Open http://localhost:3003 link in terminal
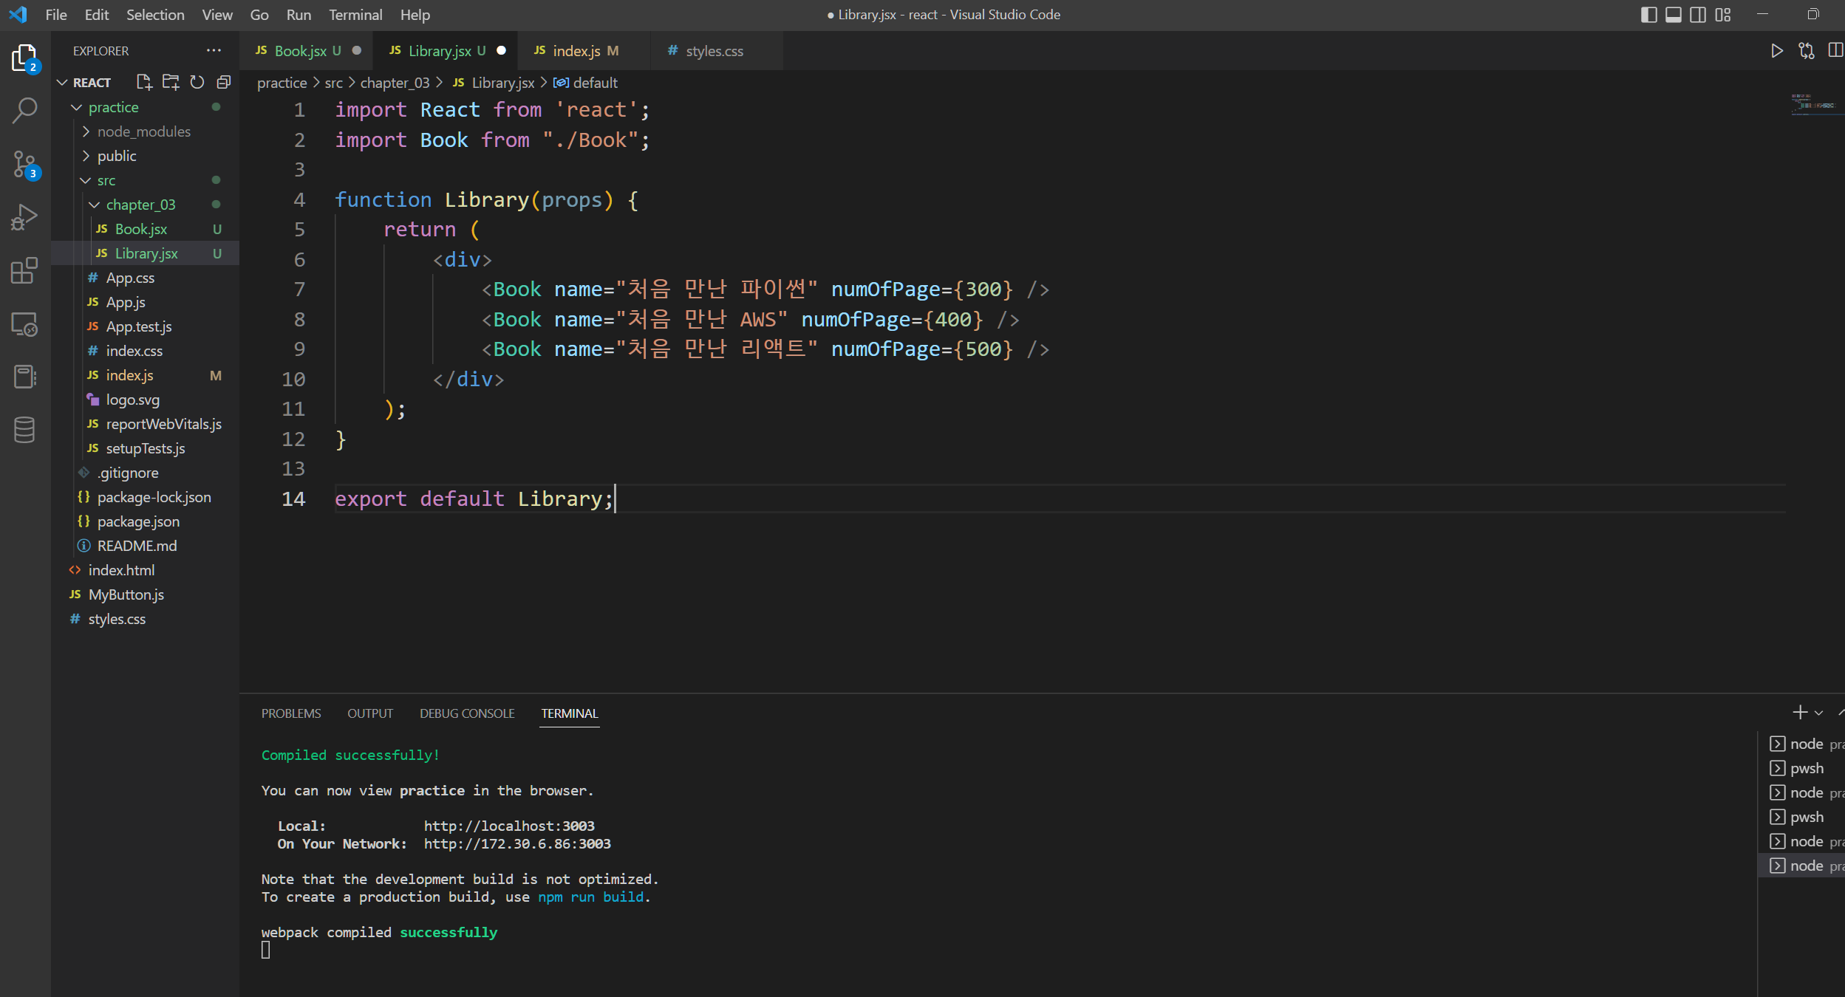 [509, 826]
